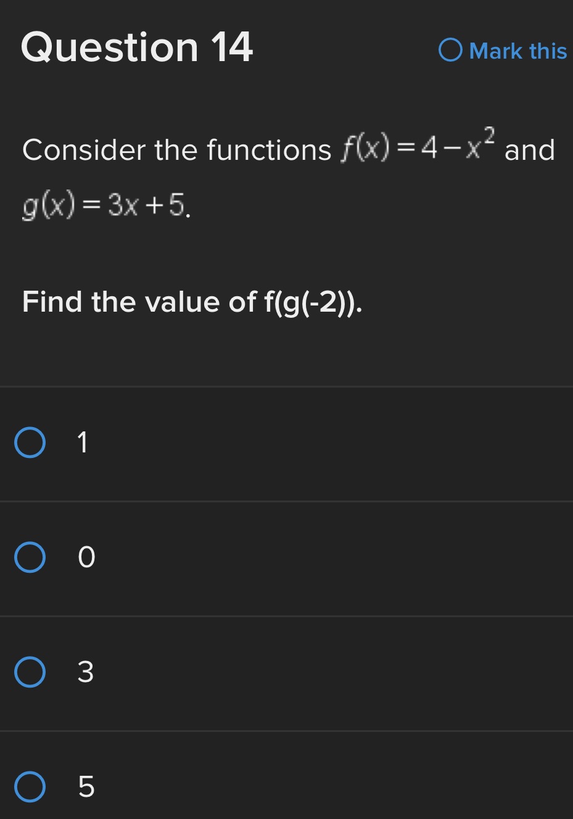573x819 pixels.
Task: Select the radio button for answer 3
Action: tap(30, 673)
